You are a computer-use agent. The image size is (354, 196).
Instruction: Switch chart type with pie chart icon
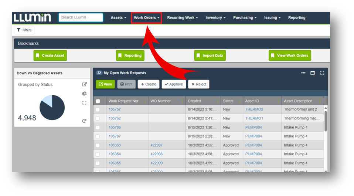pyautogui.click(x=84, y=94)
